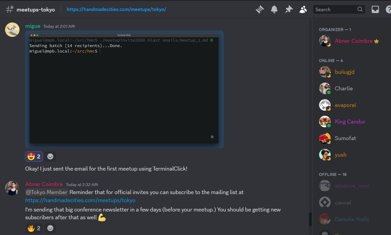Toggle the heart-eyes reaction on migue's message
Image resolution: width=391 pixels, height=235 pixels.
(34, 157)
